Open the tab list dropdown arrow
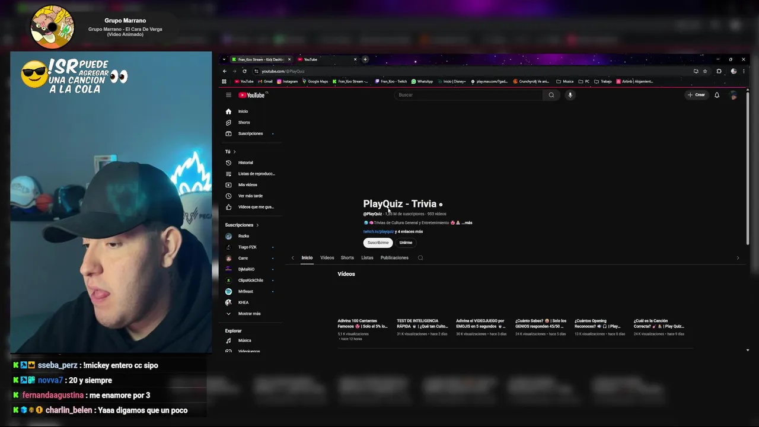The height and width of the screenshot is (427, 759). coord(224,59)
